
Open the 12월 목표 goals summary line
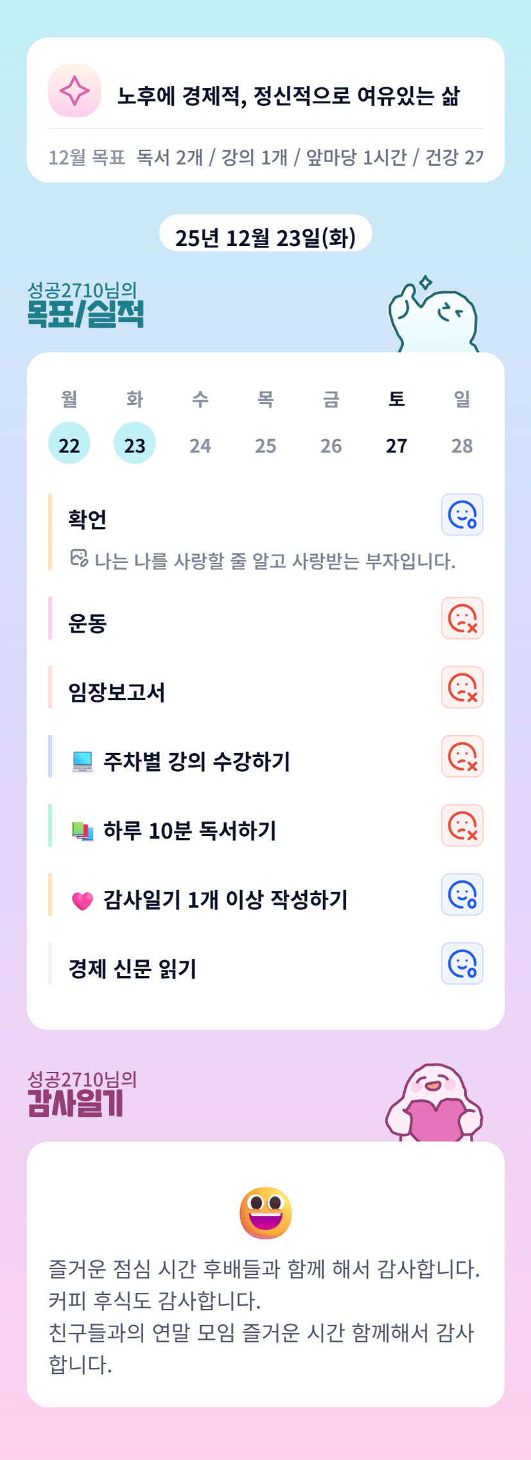pyautogui.click(x=265, y=157)
